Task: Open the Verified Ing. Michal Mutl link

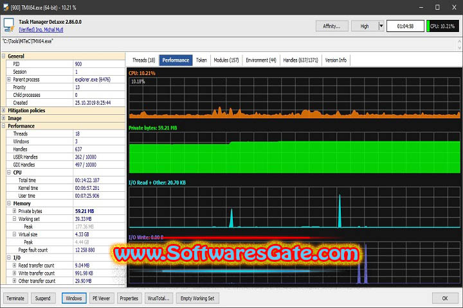Action: tap(41, 30)
